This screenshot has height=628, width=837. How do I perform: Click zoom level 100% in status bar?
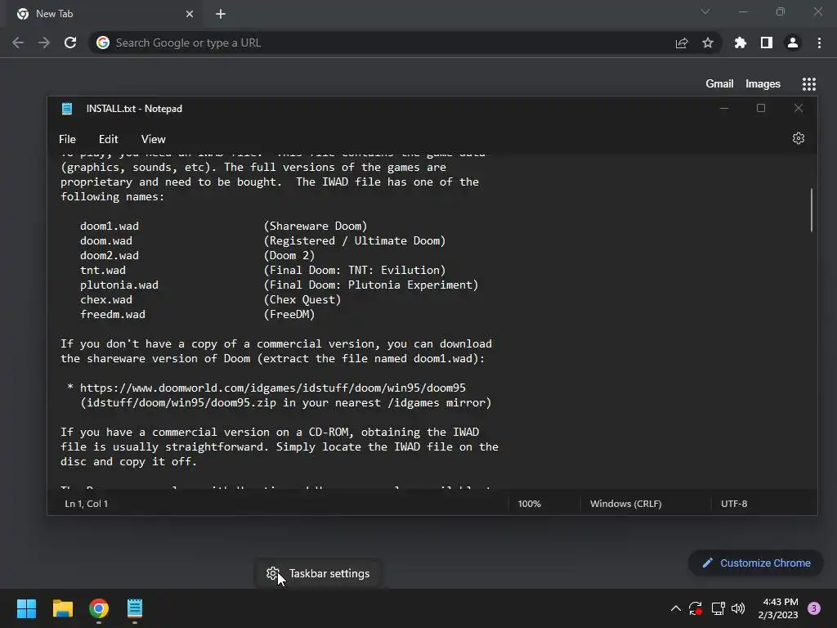[x=529, y=504]
